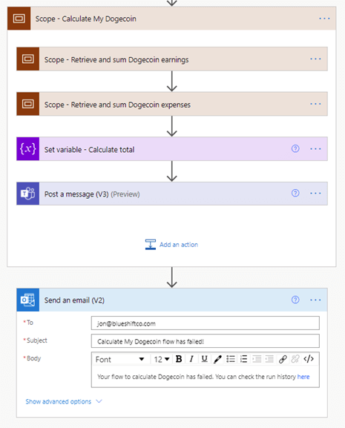The image size is (345, 428).
Task: Open the font color highlighter tool
Action: (217, 359)
